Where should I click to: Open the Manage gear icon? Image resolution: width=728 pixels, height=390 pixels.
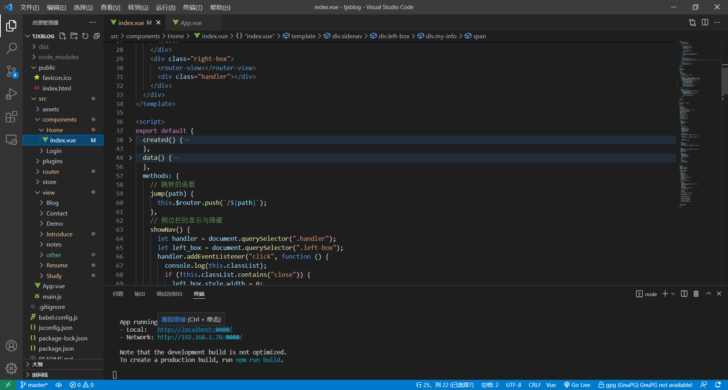tap(11, 368)
